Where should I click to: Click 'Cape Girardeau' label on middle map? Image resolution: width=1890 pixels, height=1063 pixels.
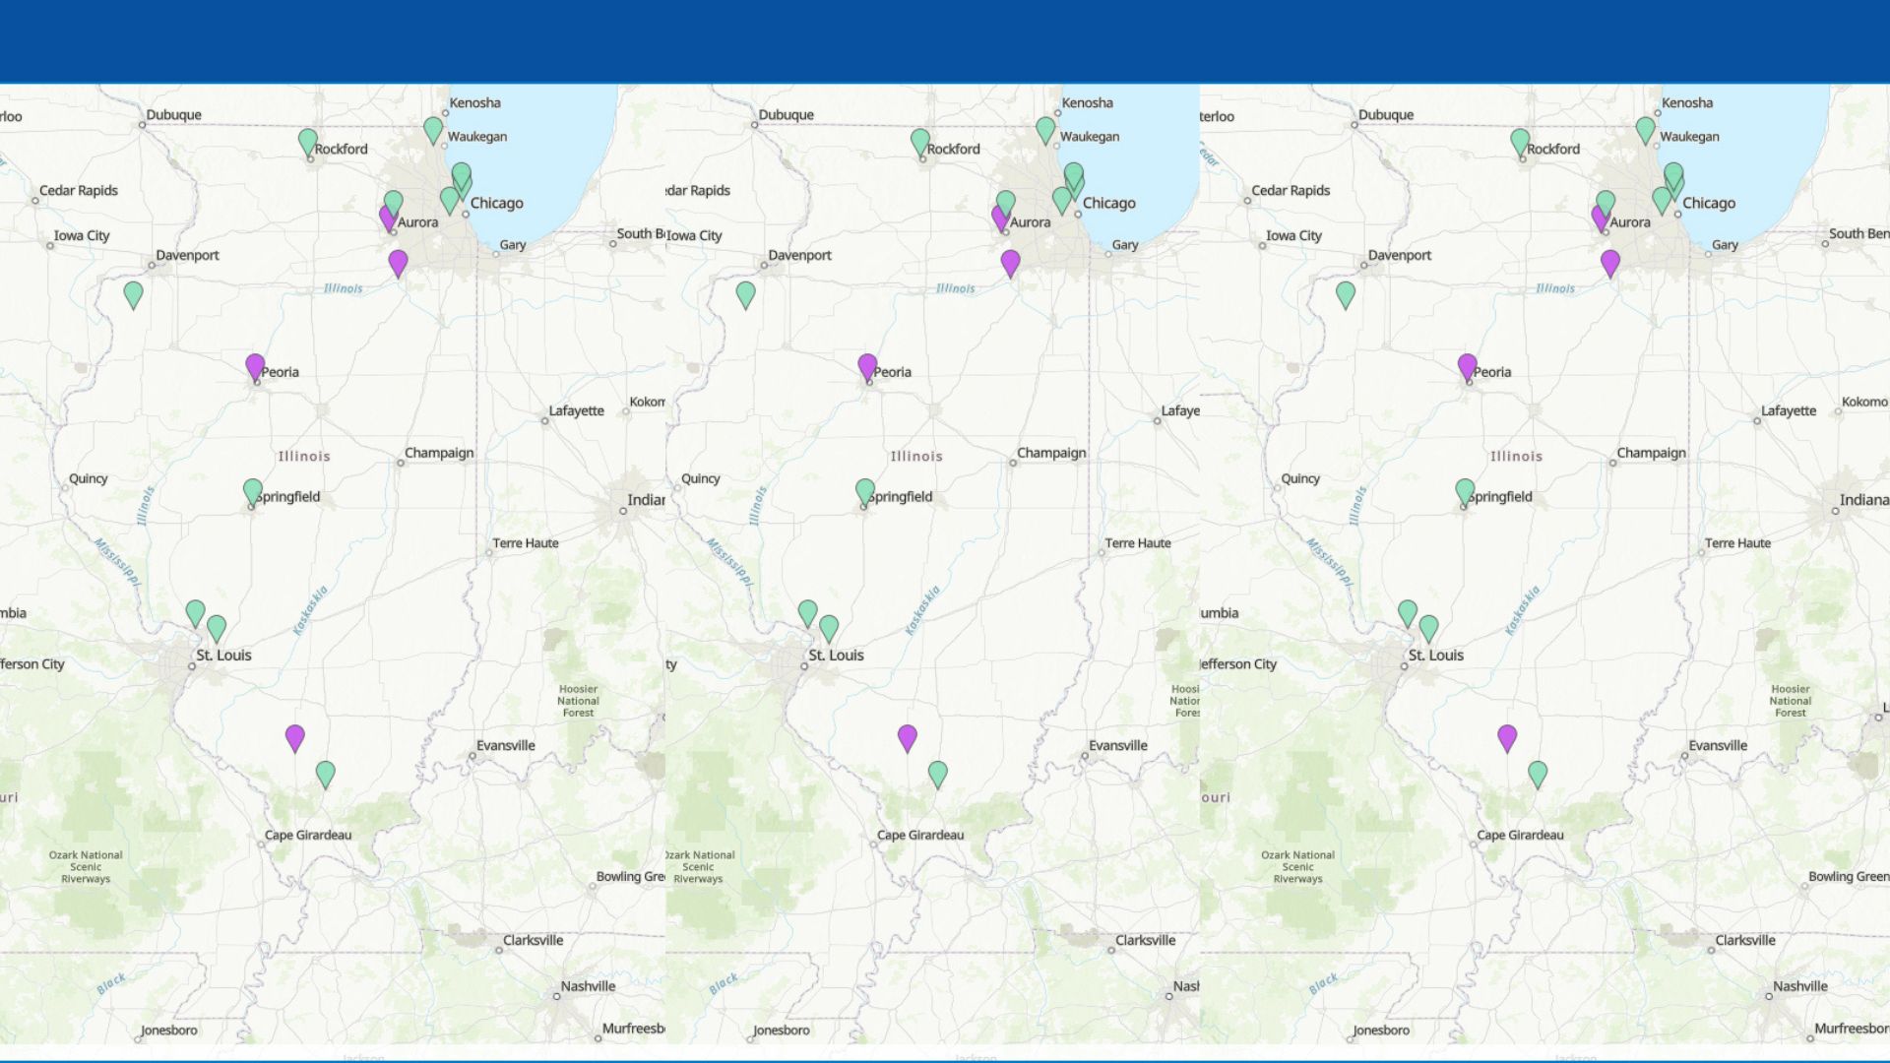(920, 836)
